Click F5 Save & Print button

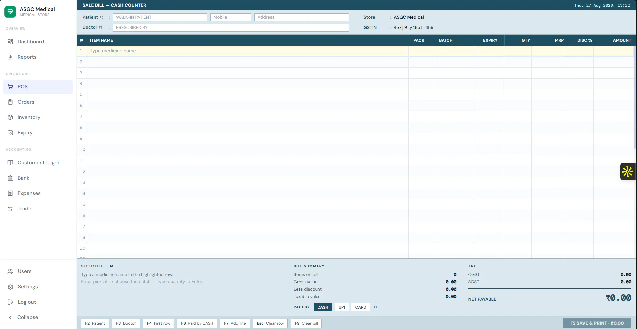click(x=597, y=323)
